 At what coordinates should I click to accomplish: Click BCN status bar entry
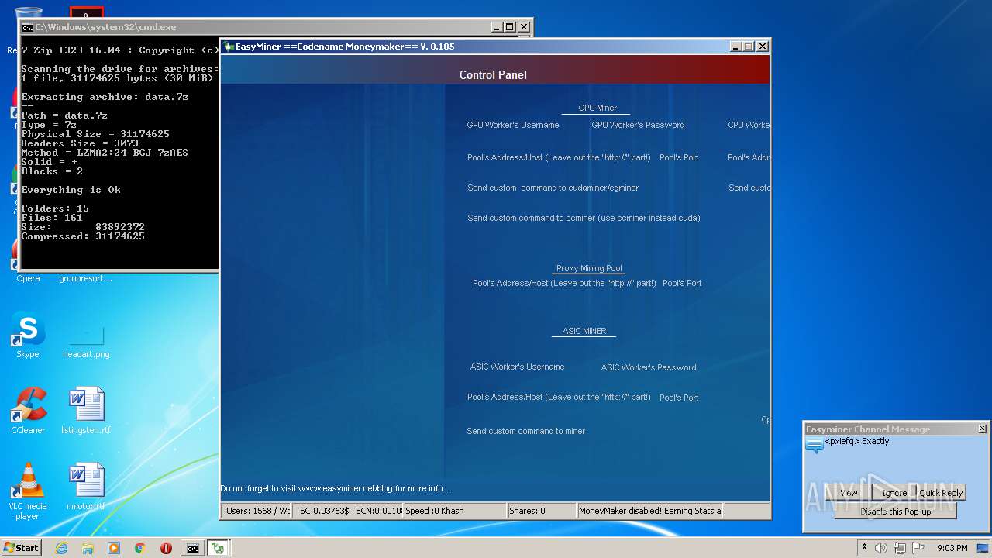click(x=378, y=511)
